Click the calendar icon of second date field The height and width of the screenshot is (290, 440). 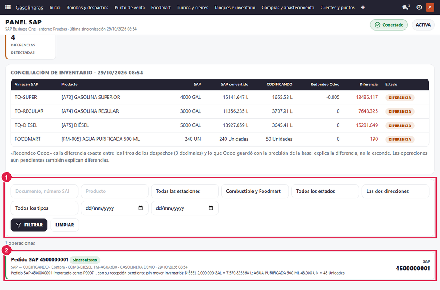tap(211, 208)
